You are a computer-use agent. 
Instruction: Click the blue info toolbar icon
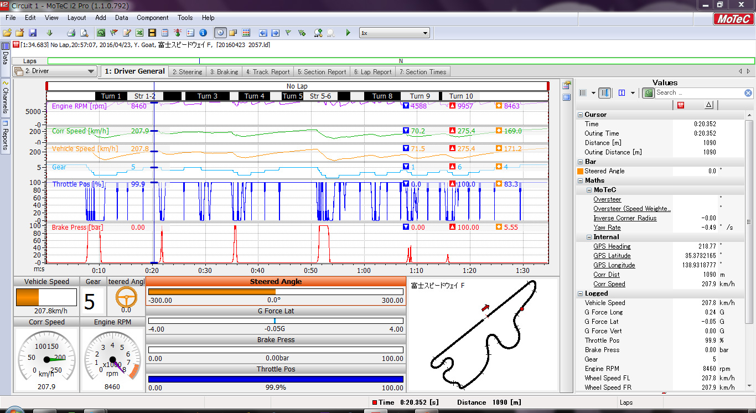point(203,33)
